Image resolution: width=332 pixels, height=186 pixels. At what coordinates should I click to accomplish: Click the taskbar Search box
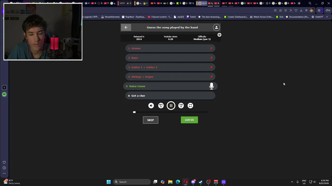(x=131, y=182)
